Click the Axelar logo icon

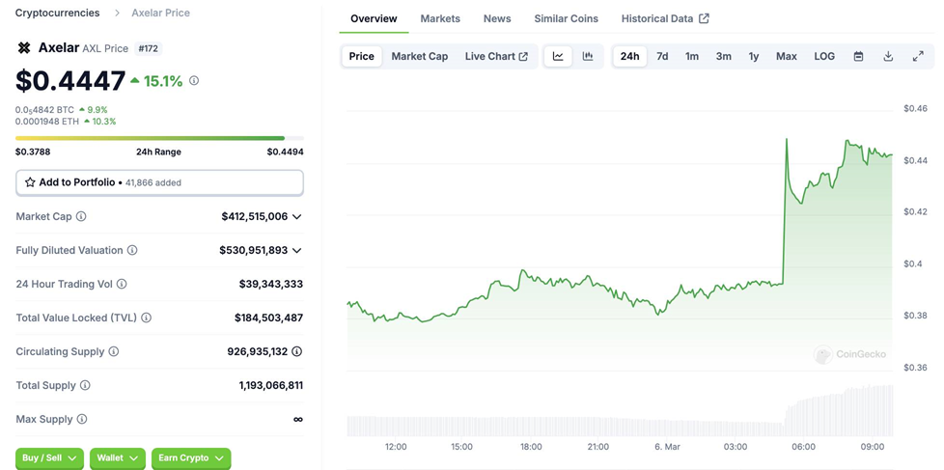(x=23, y=48)
